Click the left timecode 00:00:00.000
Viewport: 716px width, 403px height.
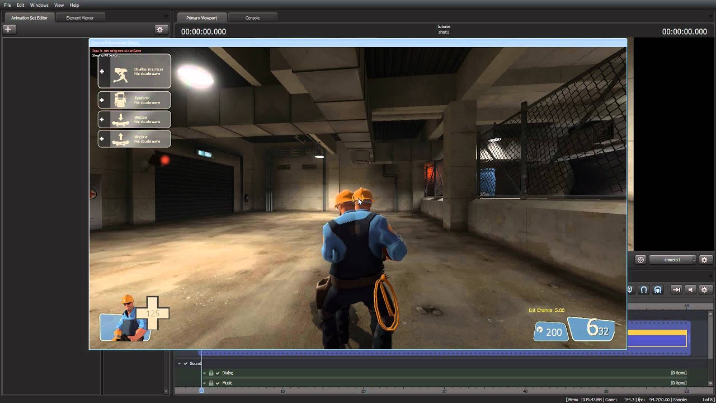click(204, 32)
